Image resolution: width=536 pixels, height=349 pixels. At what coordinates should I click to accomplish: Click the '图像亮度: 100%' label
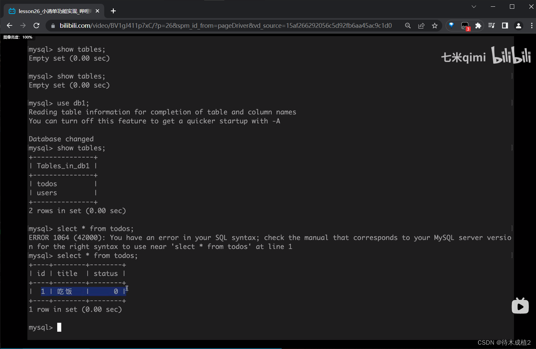[18, 37]
